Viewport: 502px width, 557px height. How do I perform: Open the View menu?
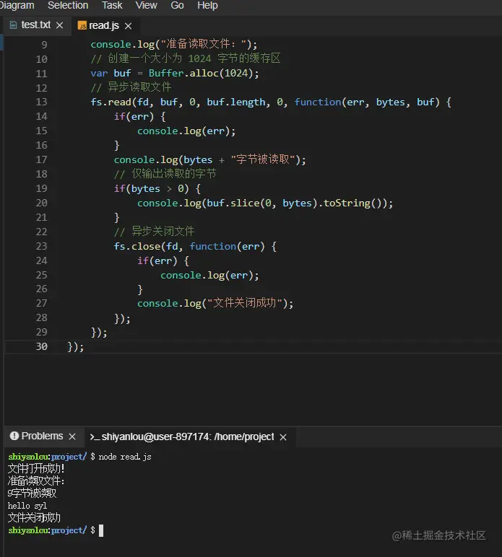(146, 5)
